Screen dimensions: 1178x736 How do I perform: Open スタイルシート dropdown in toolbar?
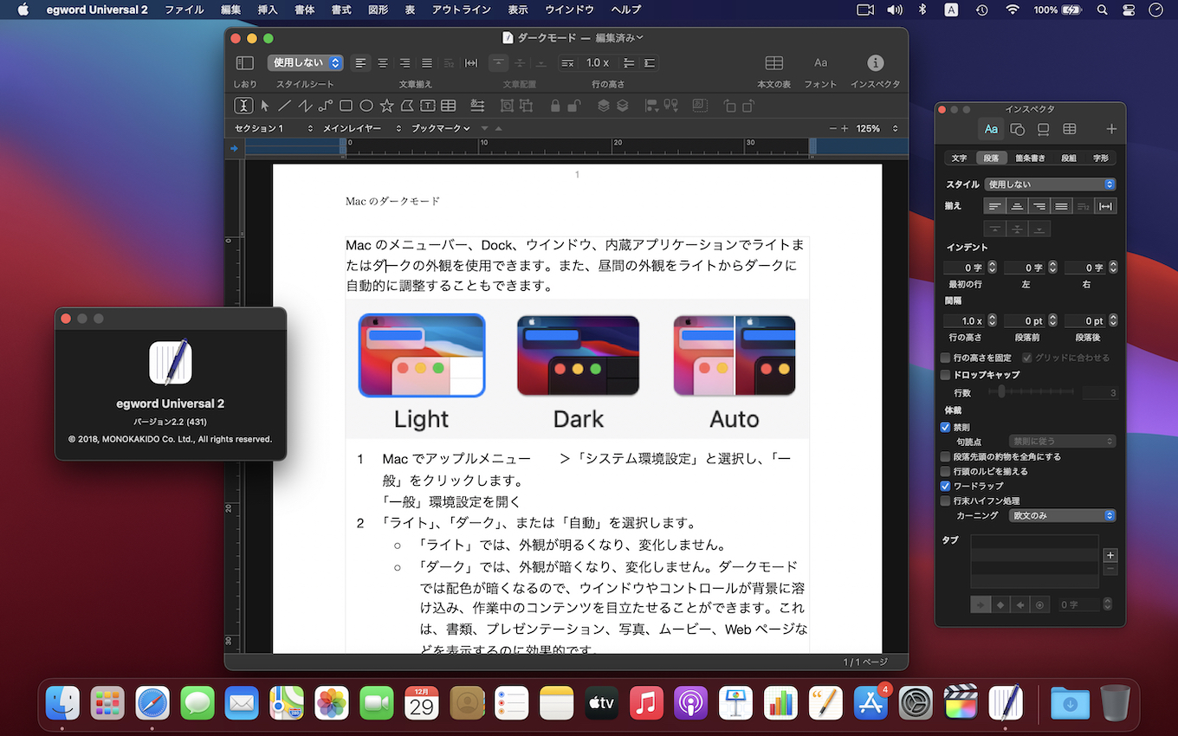click(x=305, y=63)
